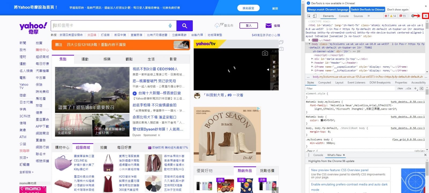The height and width of the screenshot is (193, 429).
Task: Click the #5f5f5f color swatch
Action: click(322, 121)
